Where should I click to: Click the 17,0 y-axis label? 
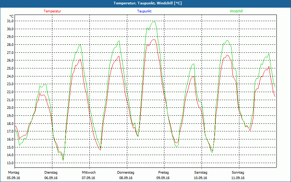[x=10, y=131]
